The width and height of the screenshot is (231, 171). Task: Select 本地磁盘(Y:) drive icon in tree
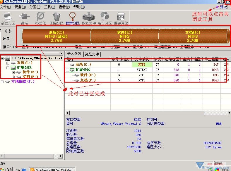point(8,82)
